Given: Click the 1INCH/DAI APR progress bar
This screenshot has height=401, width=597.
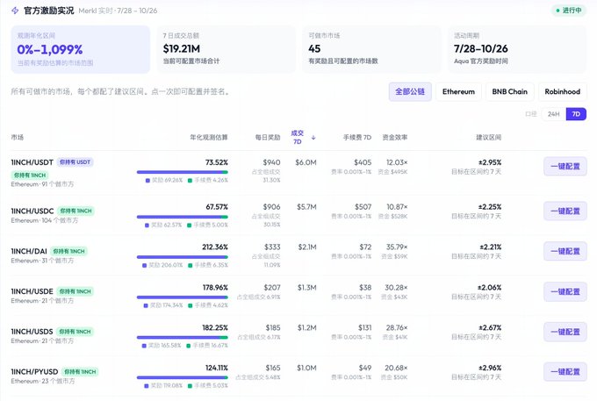Looking at the screenshot, I should coord(183,257).
